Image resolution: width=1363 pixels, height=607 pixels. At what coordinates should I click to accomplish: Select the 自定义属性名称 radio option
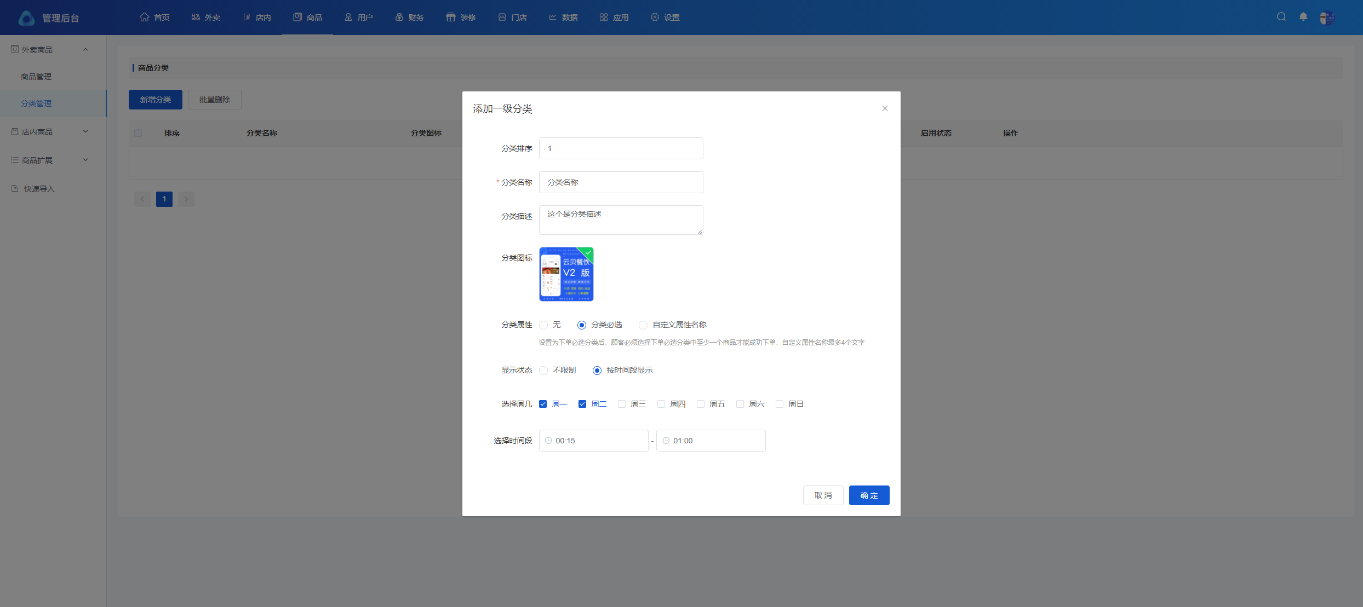pyautogui.click(x=643, y=325)
